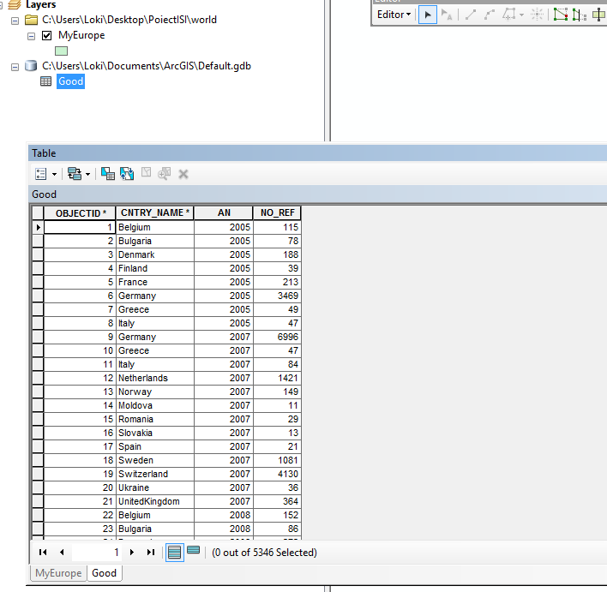Open Table Options dropdown arrow
607x592 pixels.
[54, 175]
